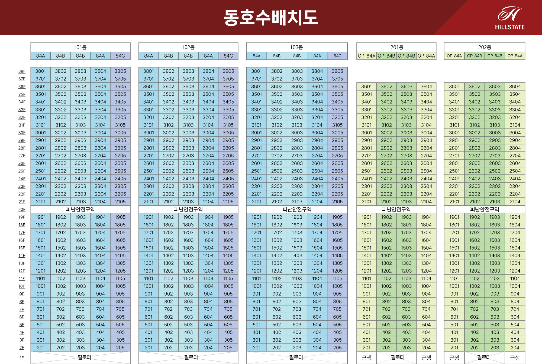Click 피난안전구역 row in 102동
542x364 pixels.
point(188,209)
